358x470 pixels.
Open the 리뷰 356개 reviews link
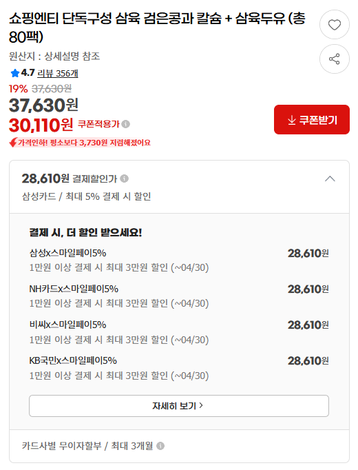pos(58,73)
